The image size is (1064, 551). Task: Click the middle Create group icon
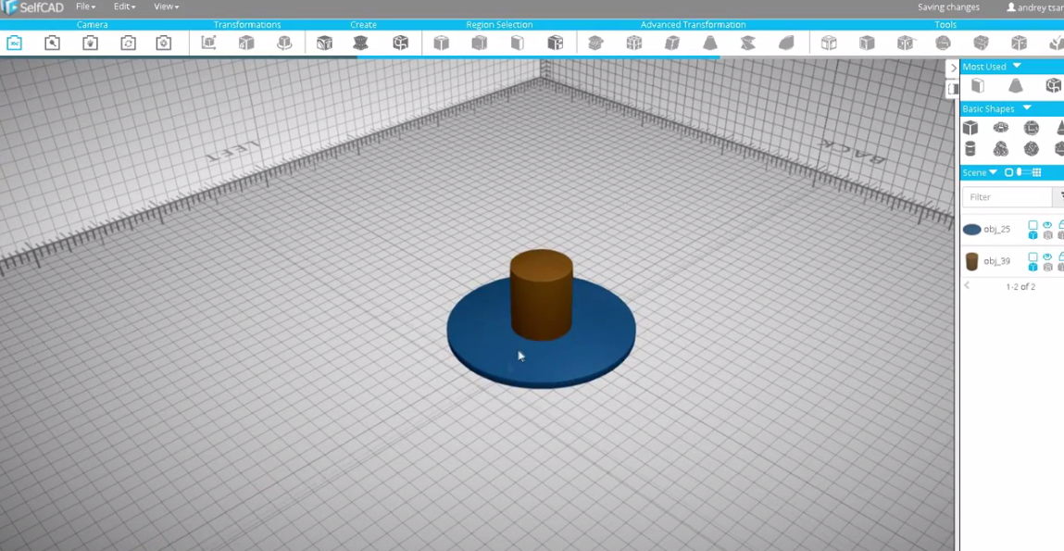point(361,44)
